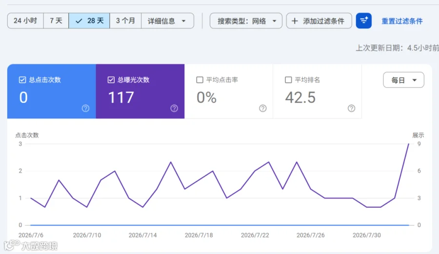Viewport: 439px width, 254px height.
Task: Open help icon on 平均点击率 card
Action: coord(262,108)
